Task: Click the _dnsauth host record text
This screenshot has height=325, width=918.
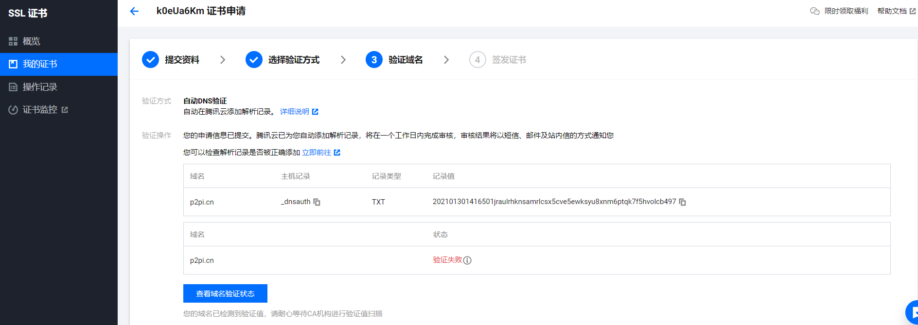Action: tap(296, 202)
